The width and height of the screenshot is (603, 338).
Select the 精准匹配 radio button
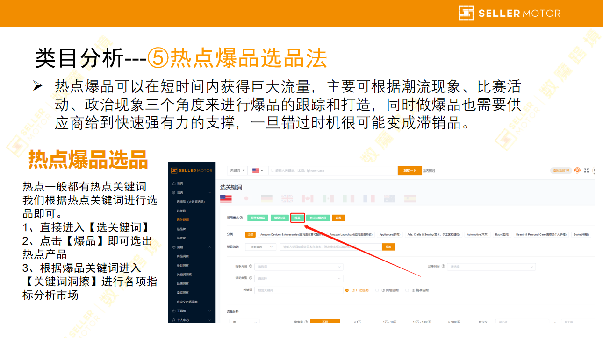pos(407,290)
